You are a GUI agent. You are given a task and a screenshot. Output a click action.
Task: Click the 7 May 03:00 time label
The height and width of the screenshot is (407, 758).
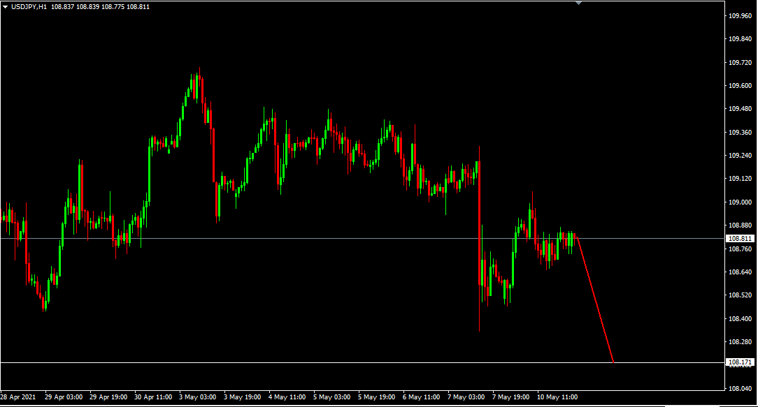point(466,397)
